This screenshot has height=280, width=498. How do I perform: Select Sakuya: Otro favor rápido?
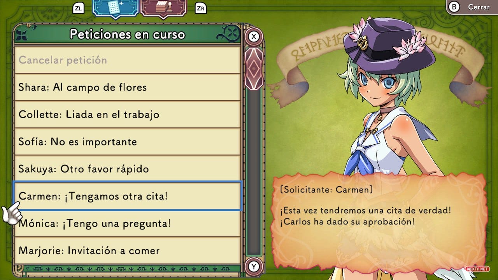127,169
